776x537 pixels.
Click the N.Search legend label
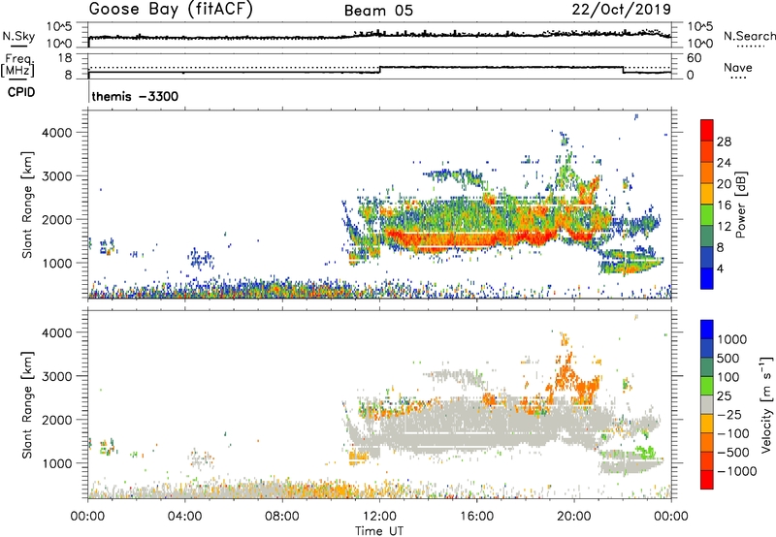tap(749, 36)
